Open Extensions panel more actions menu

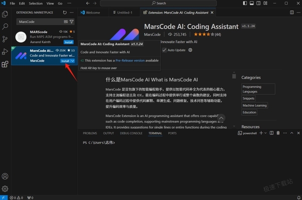point(71,13)
